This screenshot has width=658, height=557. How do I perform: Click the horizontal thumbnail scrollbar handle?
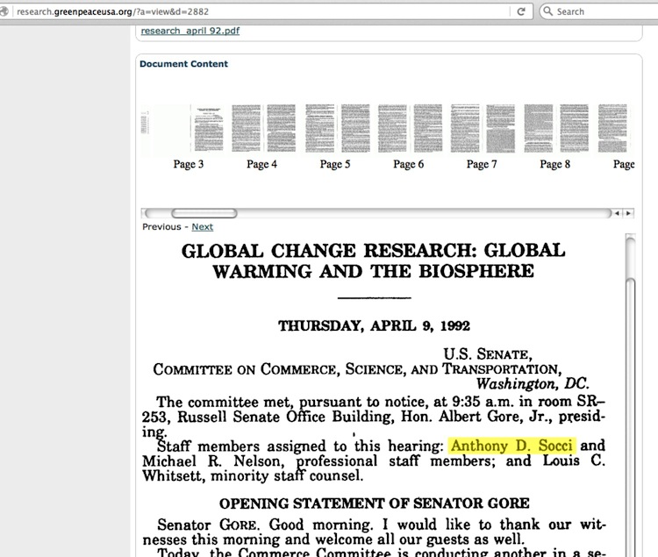(x=204, y=213)
